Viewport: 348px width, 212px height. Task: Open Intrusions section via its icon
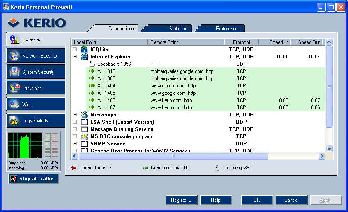pyautogui.click(x=14, y=88)
